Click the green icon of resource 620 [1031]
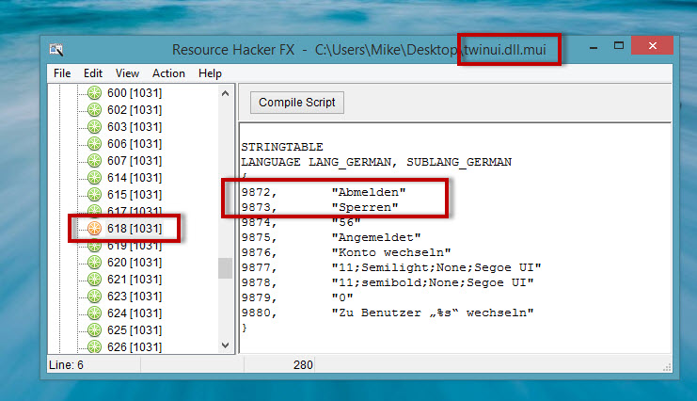This screenshot has height=401, width=697. 94,262
